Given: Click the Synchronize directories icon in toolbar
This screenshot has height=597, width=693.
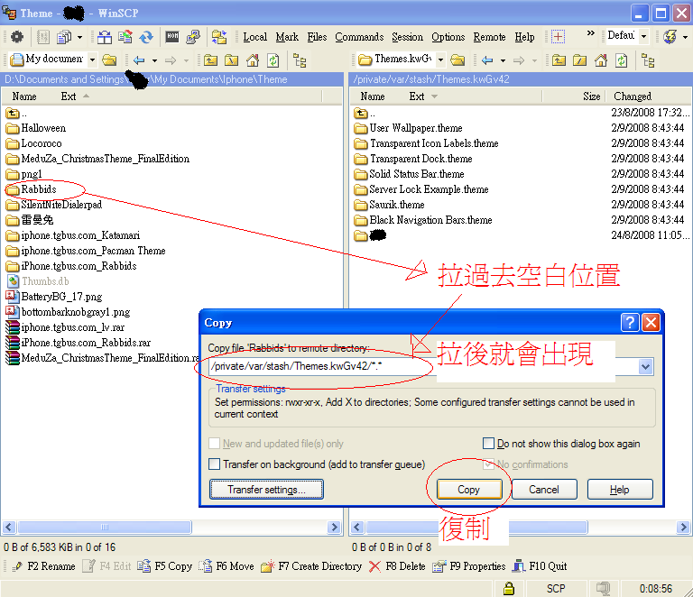Looking at the screenshot, I should click(145, 37).
